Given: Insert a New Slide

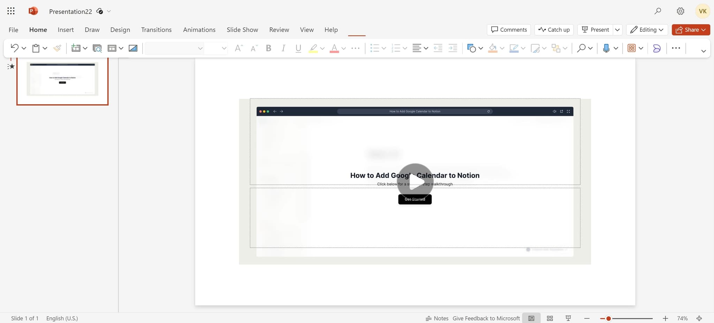Looking at the screenshot, I should (76, 48).
